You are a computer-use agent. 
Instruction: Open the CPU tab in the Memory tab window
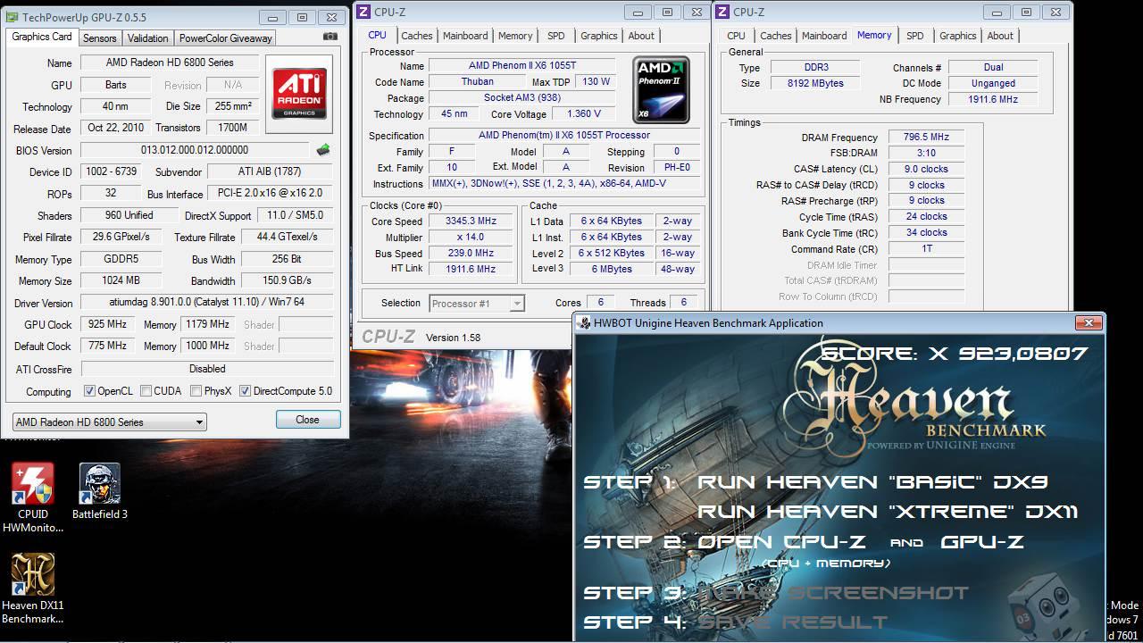[736, 36]
